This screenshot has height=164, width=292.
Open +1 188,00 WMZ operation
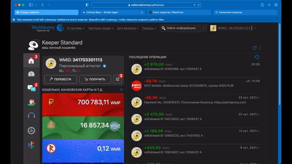[x=195, y=136]
